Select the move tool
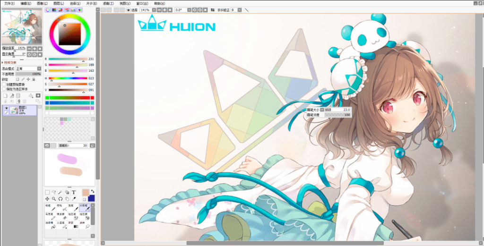The image size is (484, 246). [47, 199]
